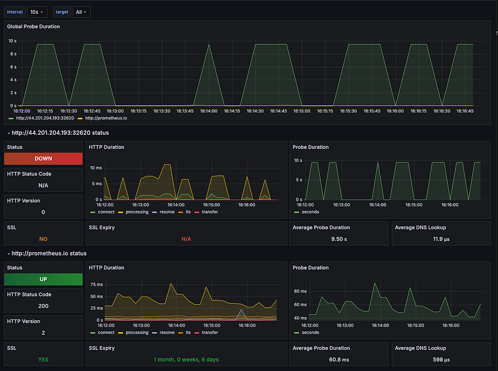This screenshot has width=498, height=371.
Task: Click yellow swatch next to http://prometheus.io legend
Action: (80, 118)
